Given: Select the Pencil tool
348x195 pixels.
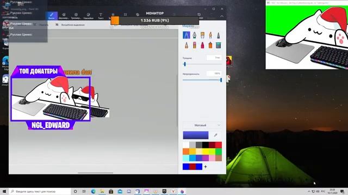Looking at the screenshot, I should coord(187,45).
